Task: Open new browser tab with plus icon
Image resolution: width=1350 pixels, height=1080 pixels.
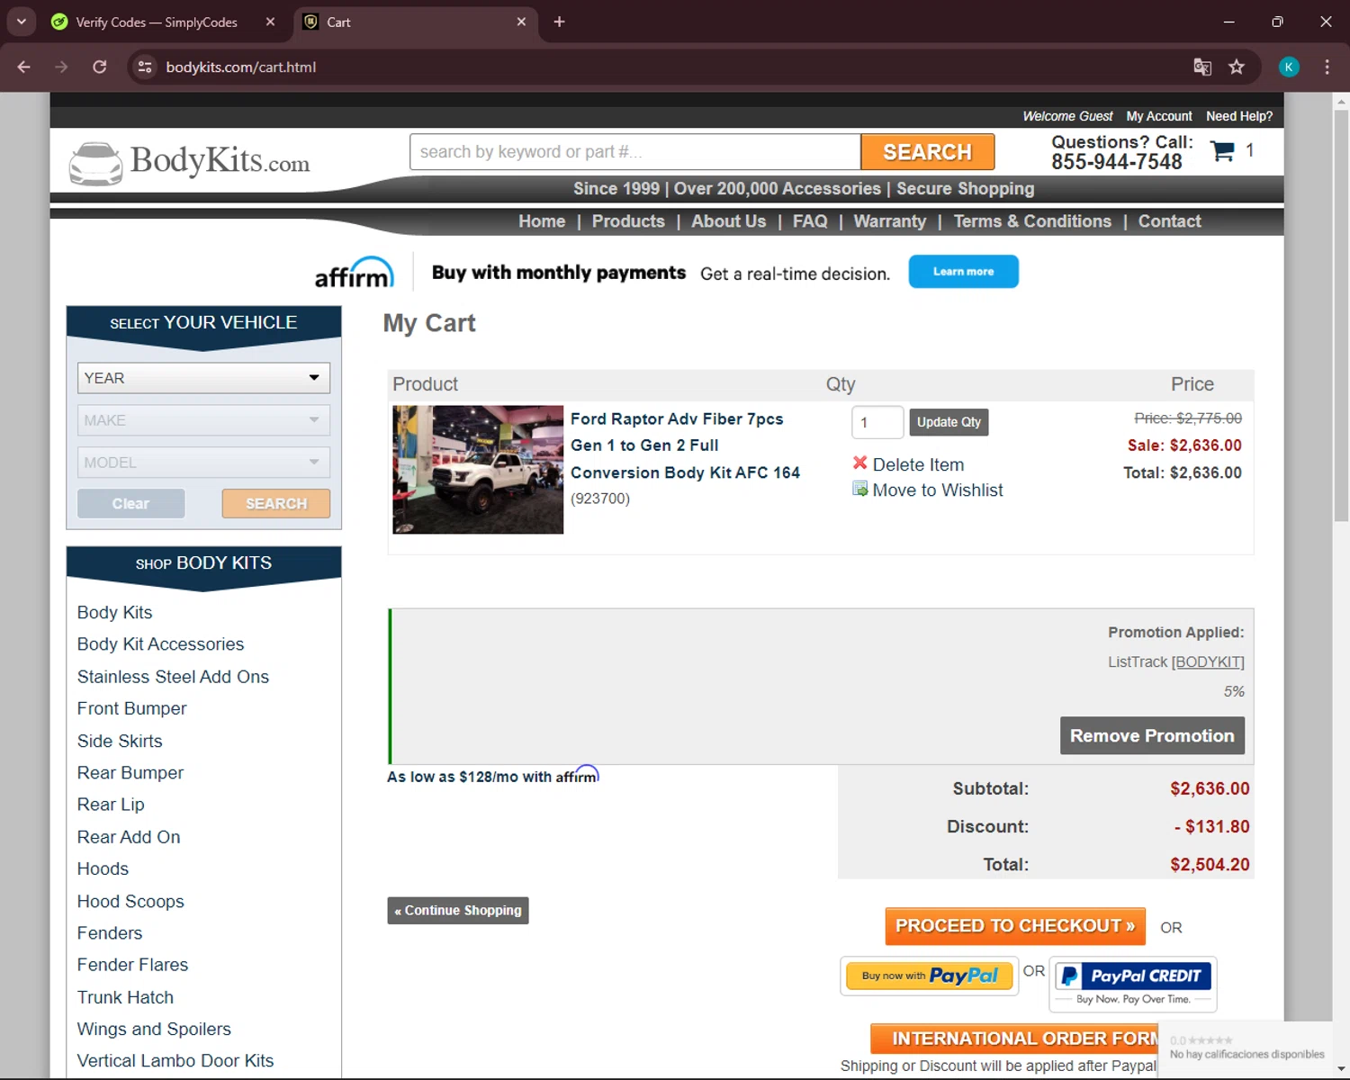Action: tap(559, 22)
